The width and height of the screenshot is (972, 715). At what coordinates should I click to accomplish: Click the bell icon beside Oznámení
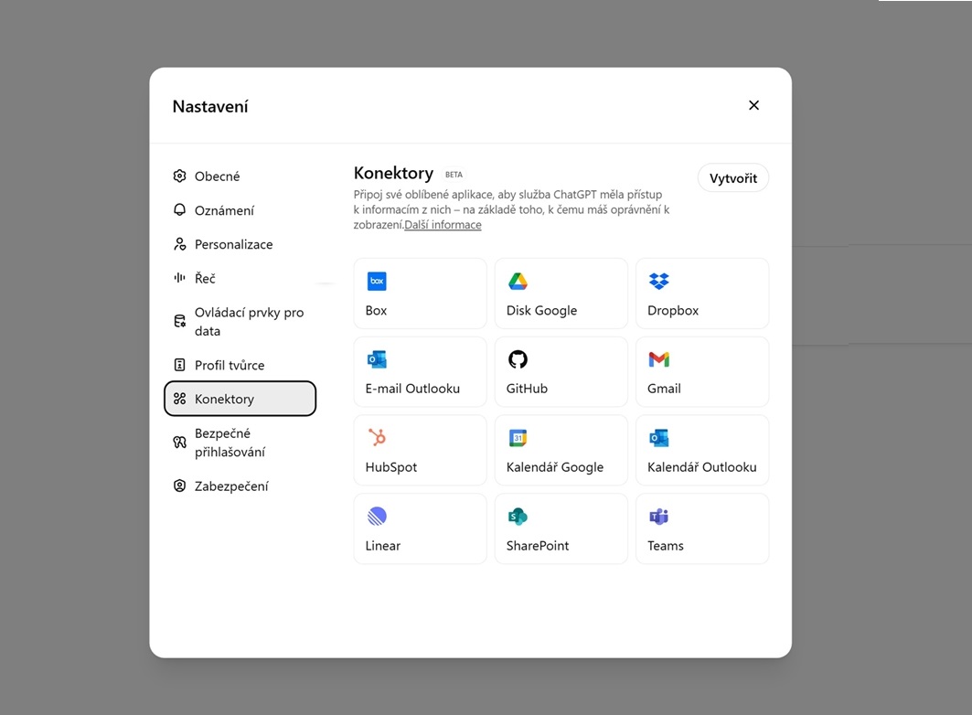(180, 210)
